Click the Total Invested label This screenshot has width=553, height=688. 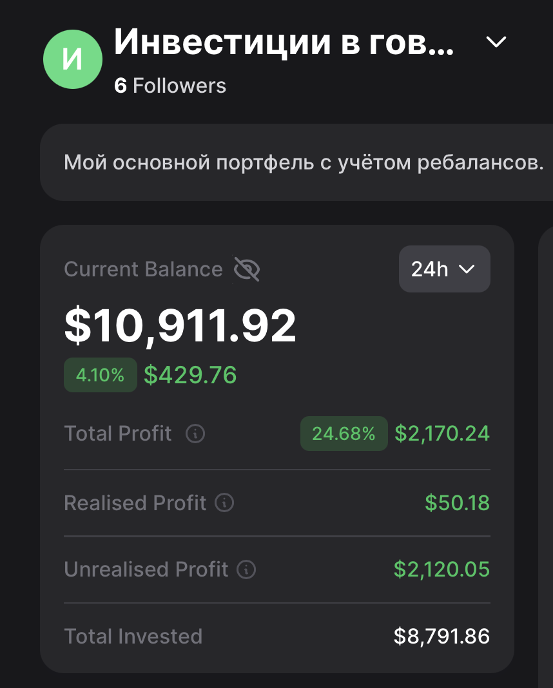point(133,636)
